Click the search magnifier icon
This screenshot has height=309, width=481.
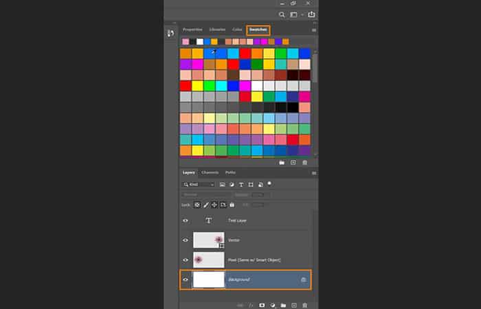tap(282, 14)
